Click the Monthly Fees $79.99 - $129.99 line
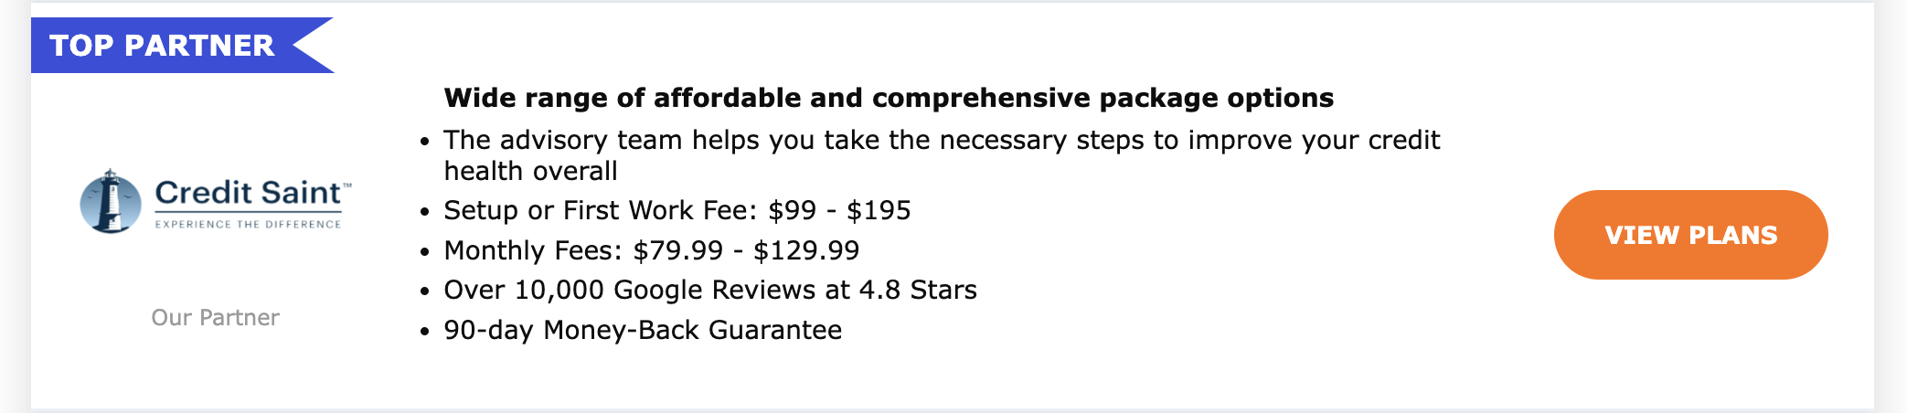This screenshot has height=413, width=1907. (652, 250)
